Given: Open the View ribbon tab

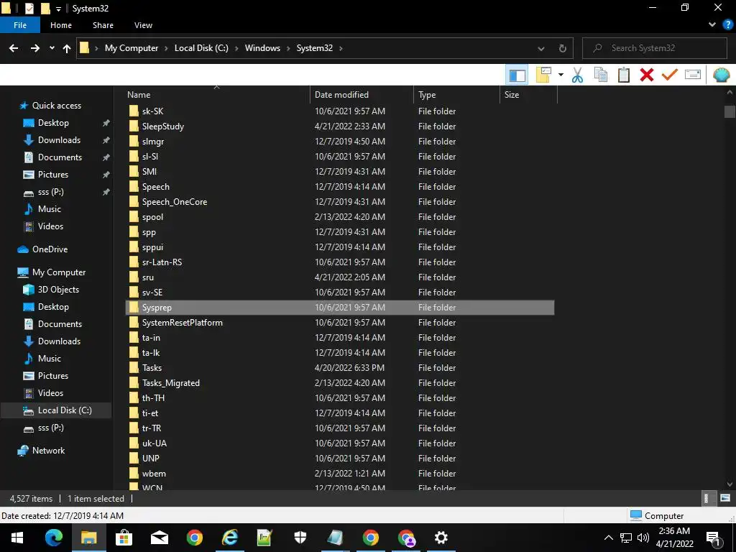Looking at the screenshot, I should point(143,25).
